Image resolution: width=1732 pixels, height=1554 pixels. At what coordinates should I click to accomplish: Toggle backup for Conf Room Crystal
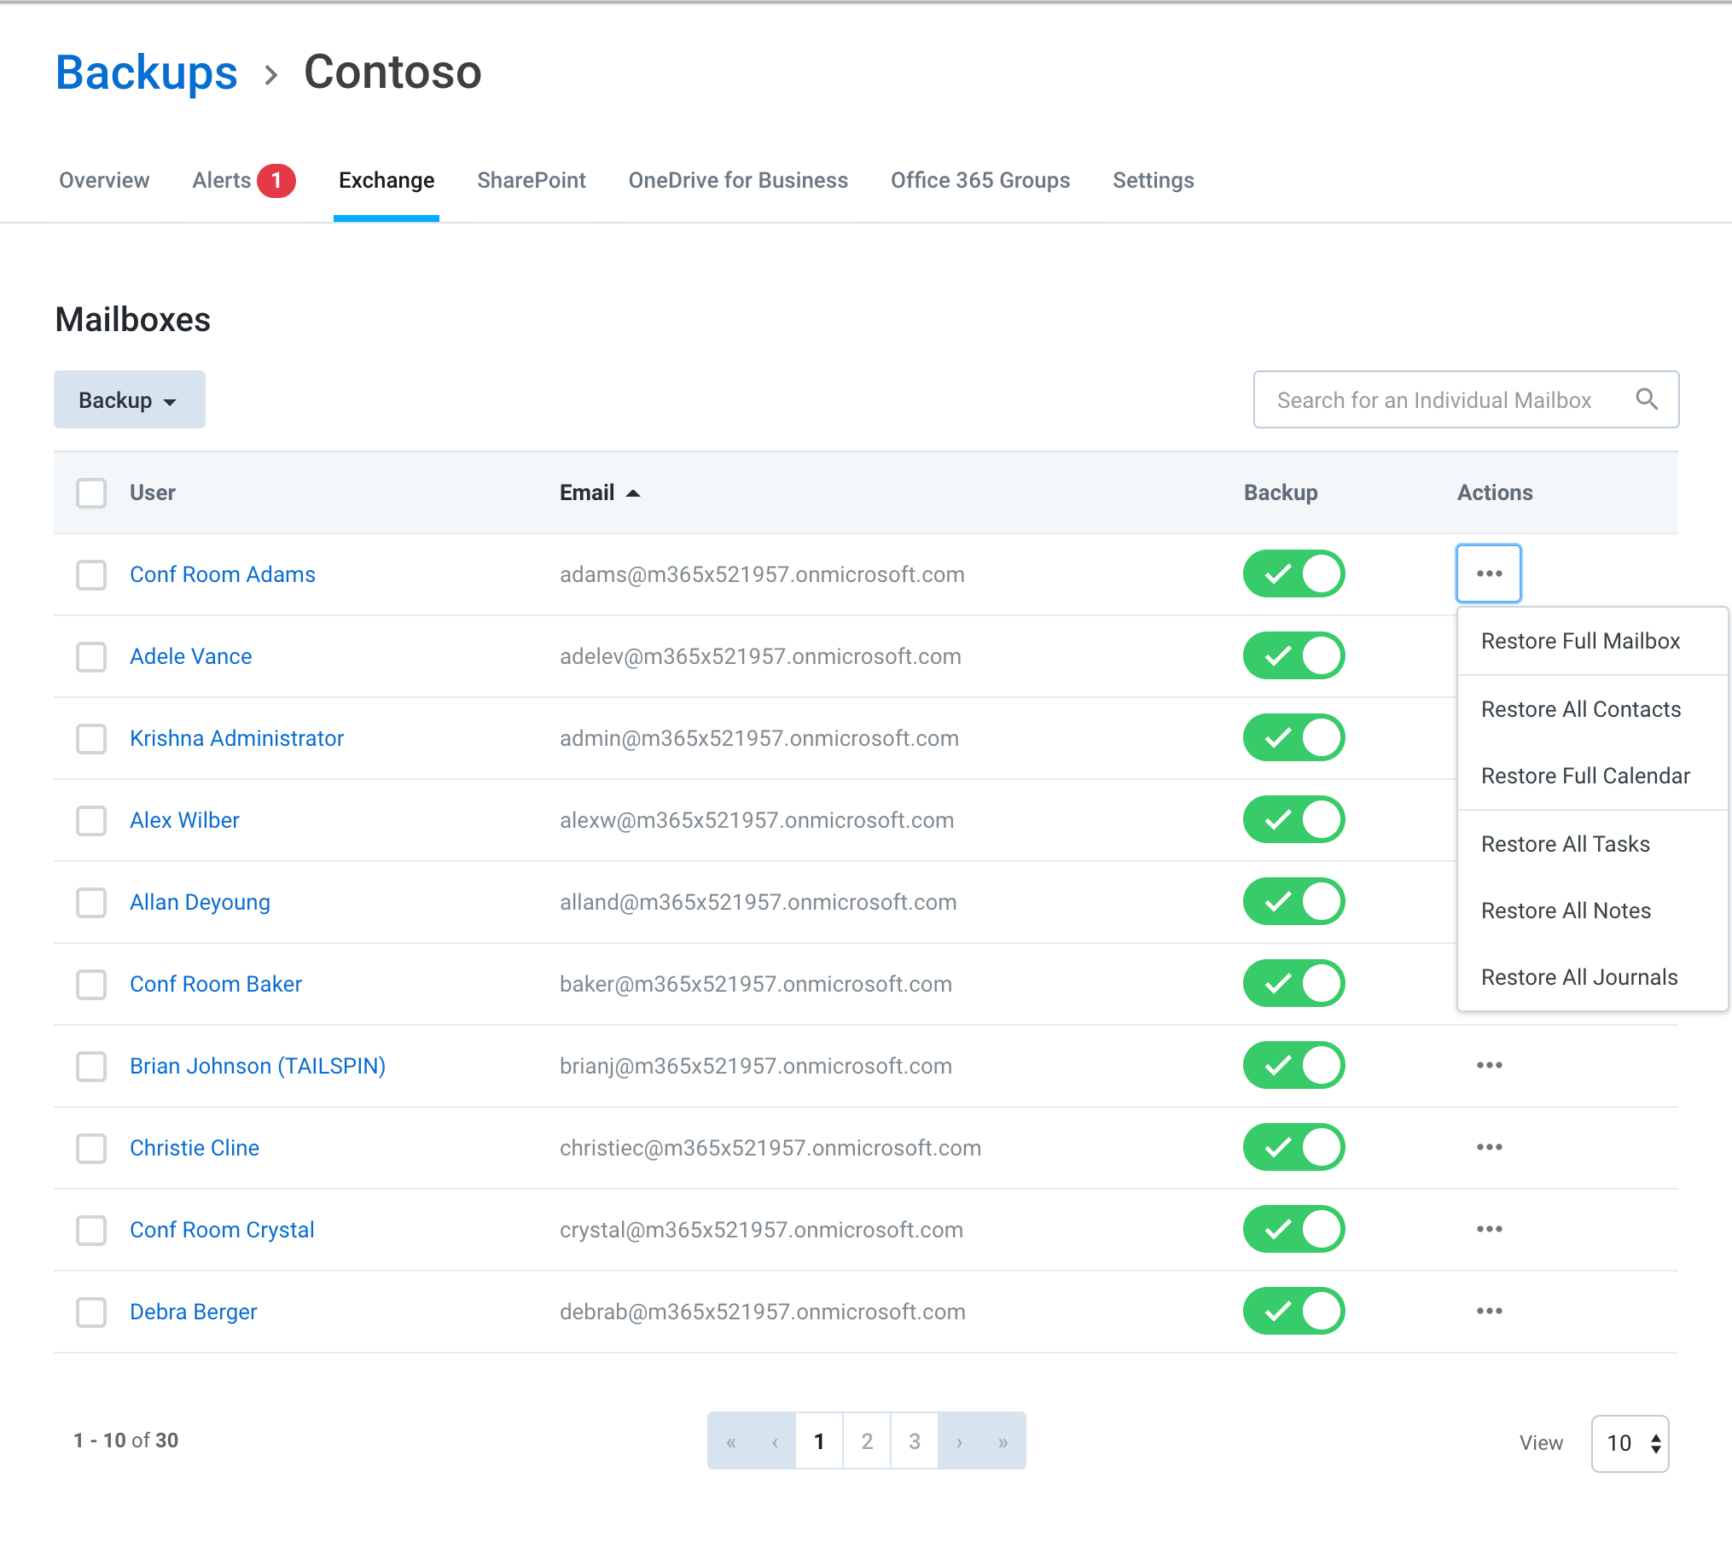click(x=1293, y=1229)
